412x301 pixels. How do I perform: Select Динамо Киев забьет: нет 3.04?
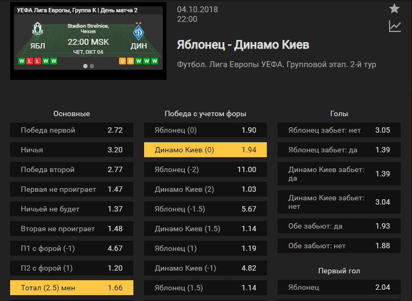coord(339,202)
